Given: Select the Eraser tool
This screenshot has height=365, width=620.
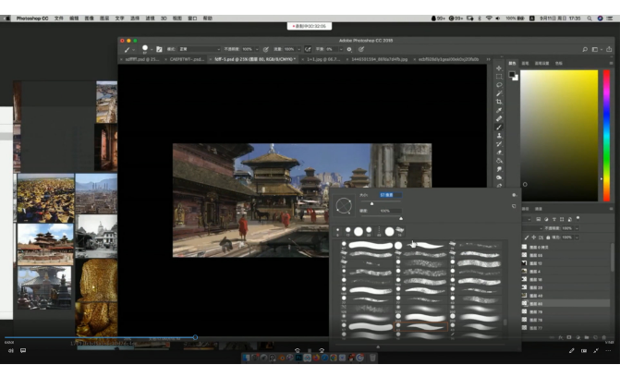Looking at the screenshot, I should point(499,152).
